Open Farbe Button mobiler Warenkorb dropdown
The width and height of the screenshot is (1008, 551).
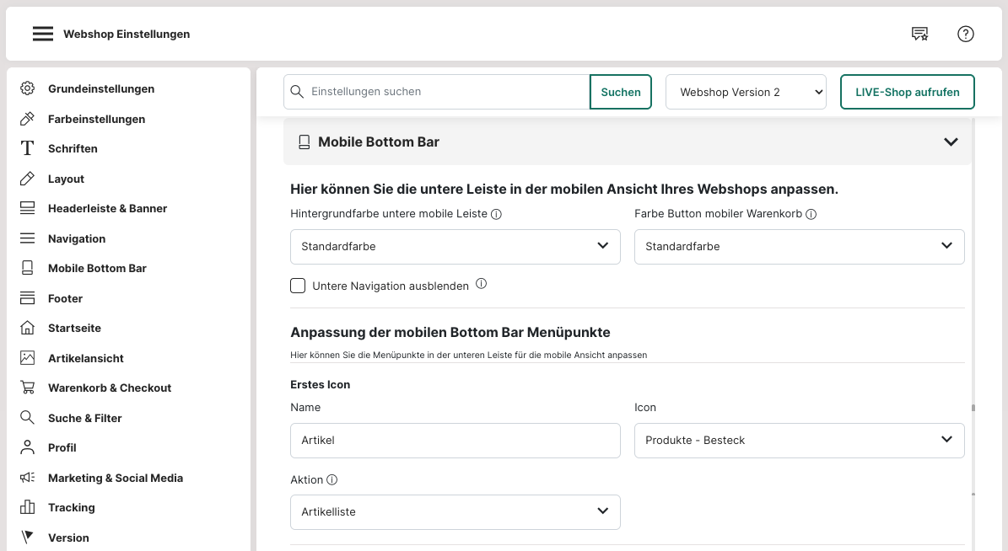[799, 247]
